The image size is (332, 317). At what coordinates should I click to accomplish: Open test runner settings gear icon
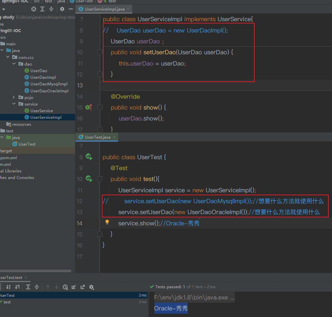pos(92,287)
